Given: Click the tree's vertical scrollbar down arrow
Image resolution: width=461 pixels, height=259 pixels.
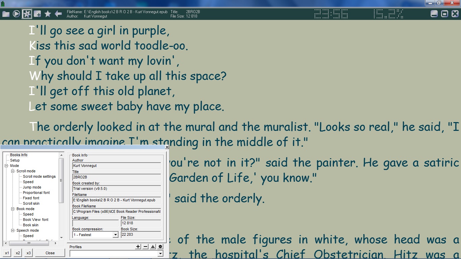Looking at the screenshot, I should pos(61,238).
